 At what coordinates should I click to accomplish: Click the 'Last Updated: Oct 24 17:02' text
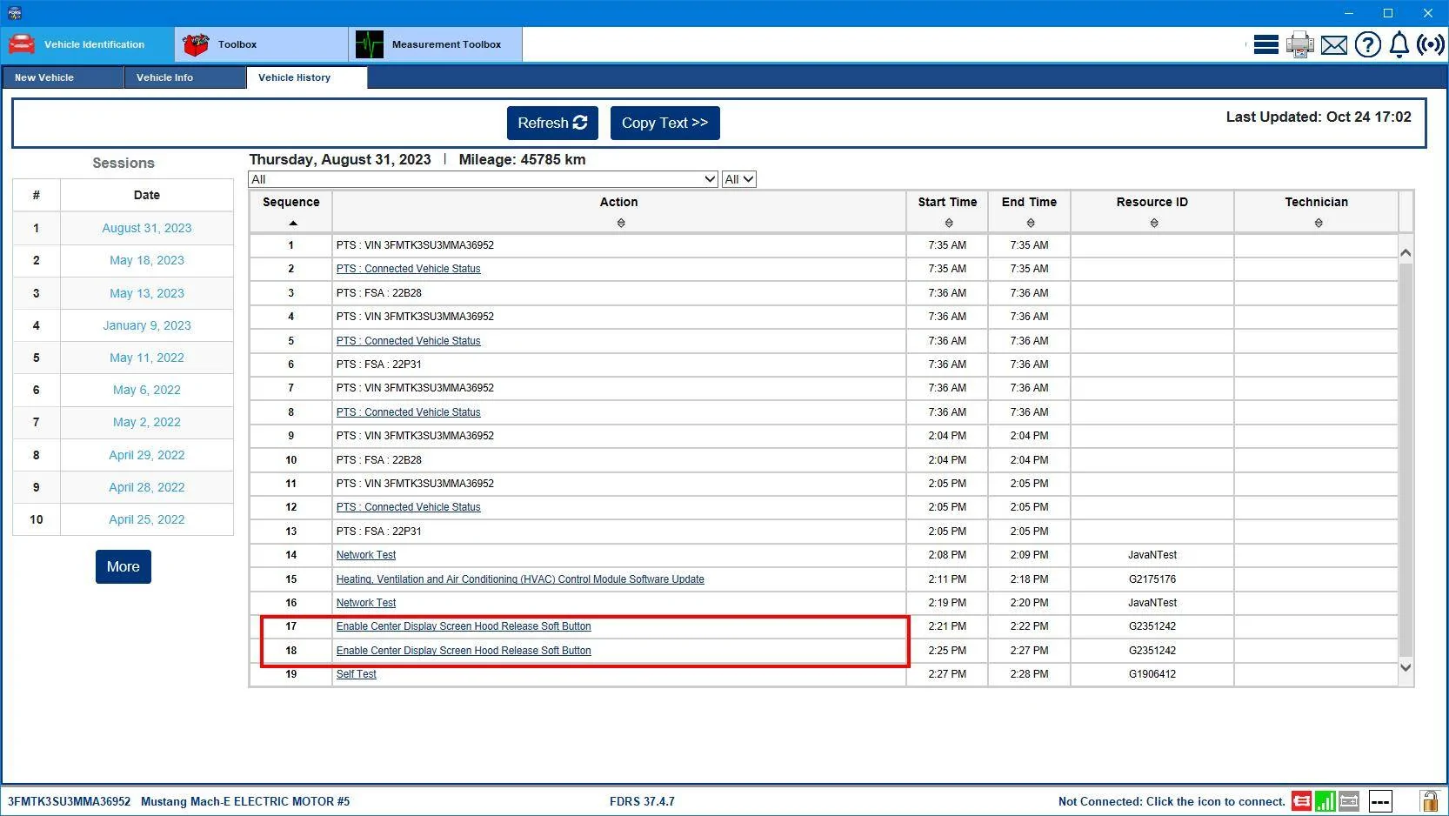[1319, 117]
